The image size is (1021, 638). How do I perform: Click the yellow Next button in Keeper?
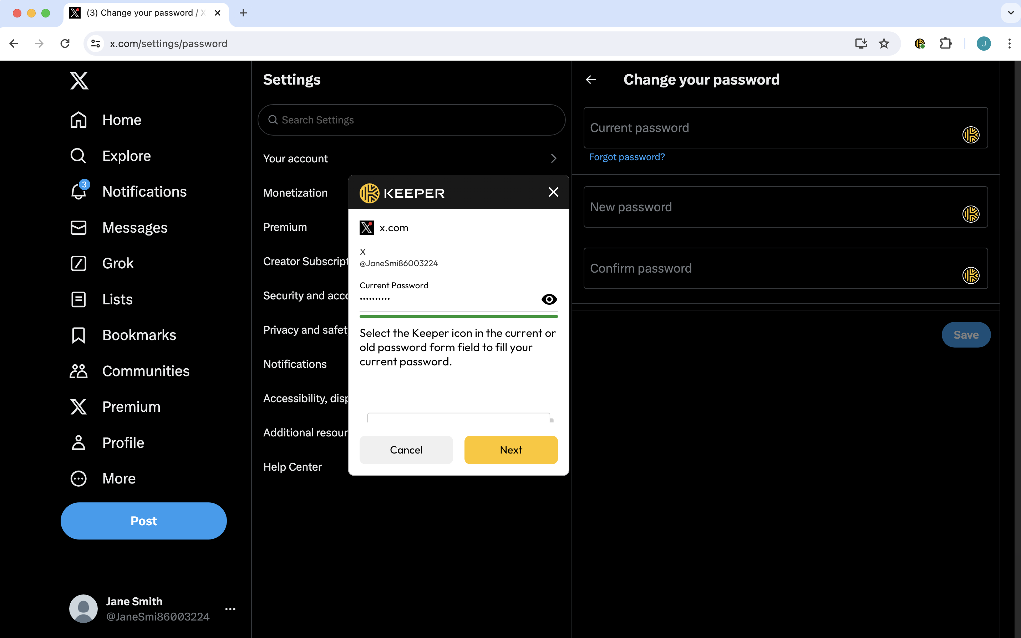point(511,450)
